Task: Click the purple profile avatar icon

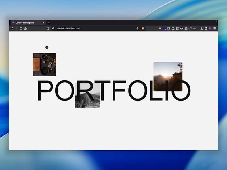Action: coord(210,29)
